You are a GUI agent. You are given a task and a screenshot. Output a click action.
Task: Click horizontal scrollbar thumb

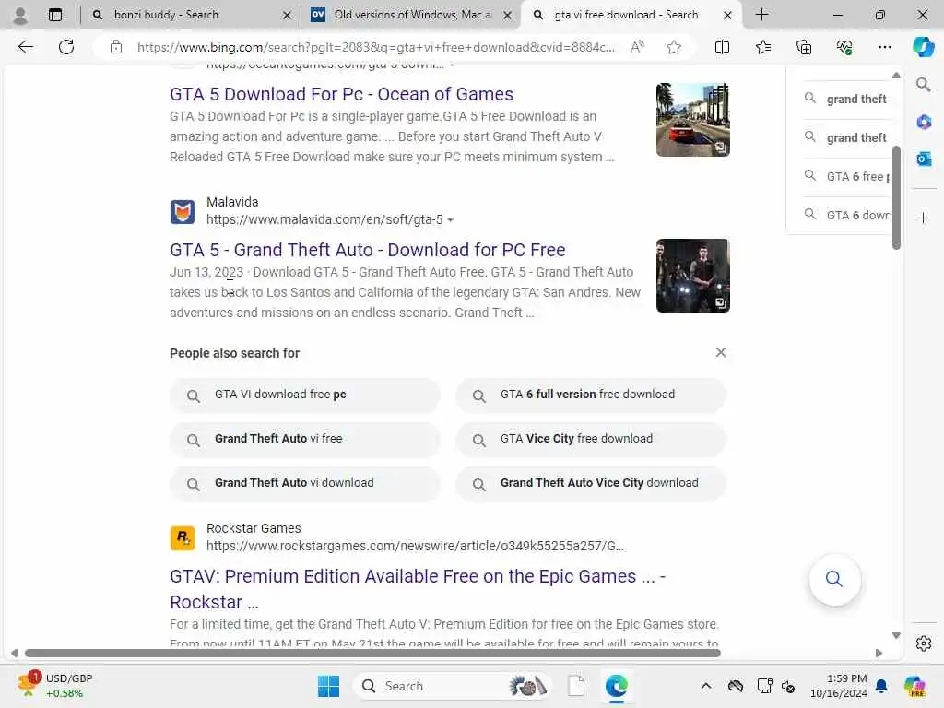click(x=372, y=654)
